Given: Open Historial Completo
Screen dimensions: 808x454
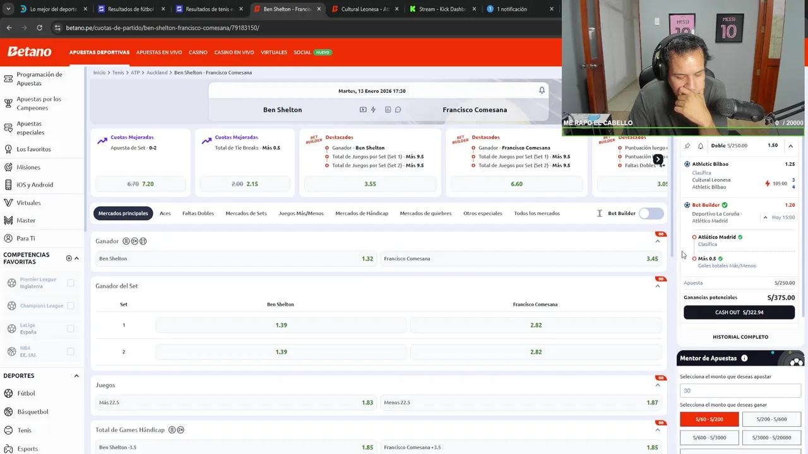Looking at the screenshot, I should (740, 337).
